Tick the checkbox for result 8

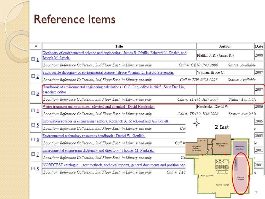(x=33, y=169)
